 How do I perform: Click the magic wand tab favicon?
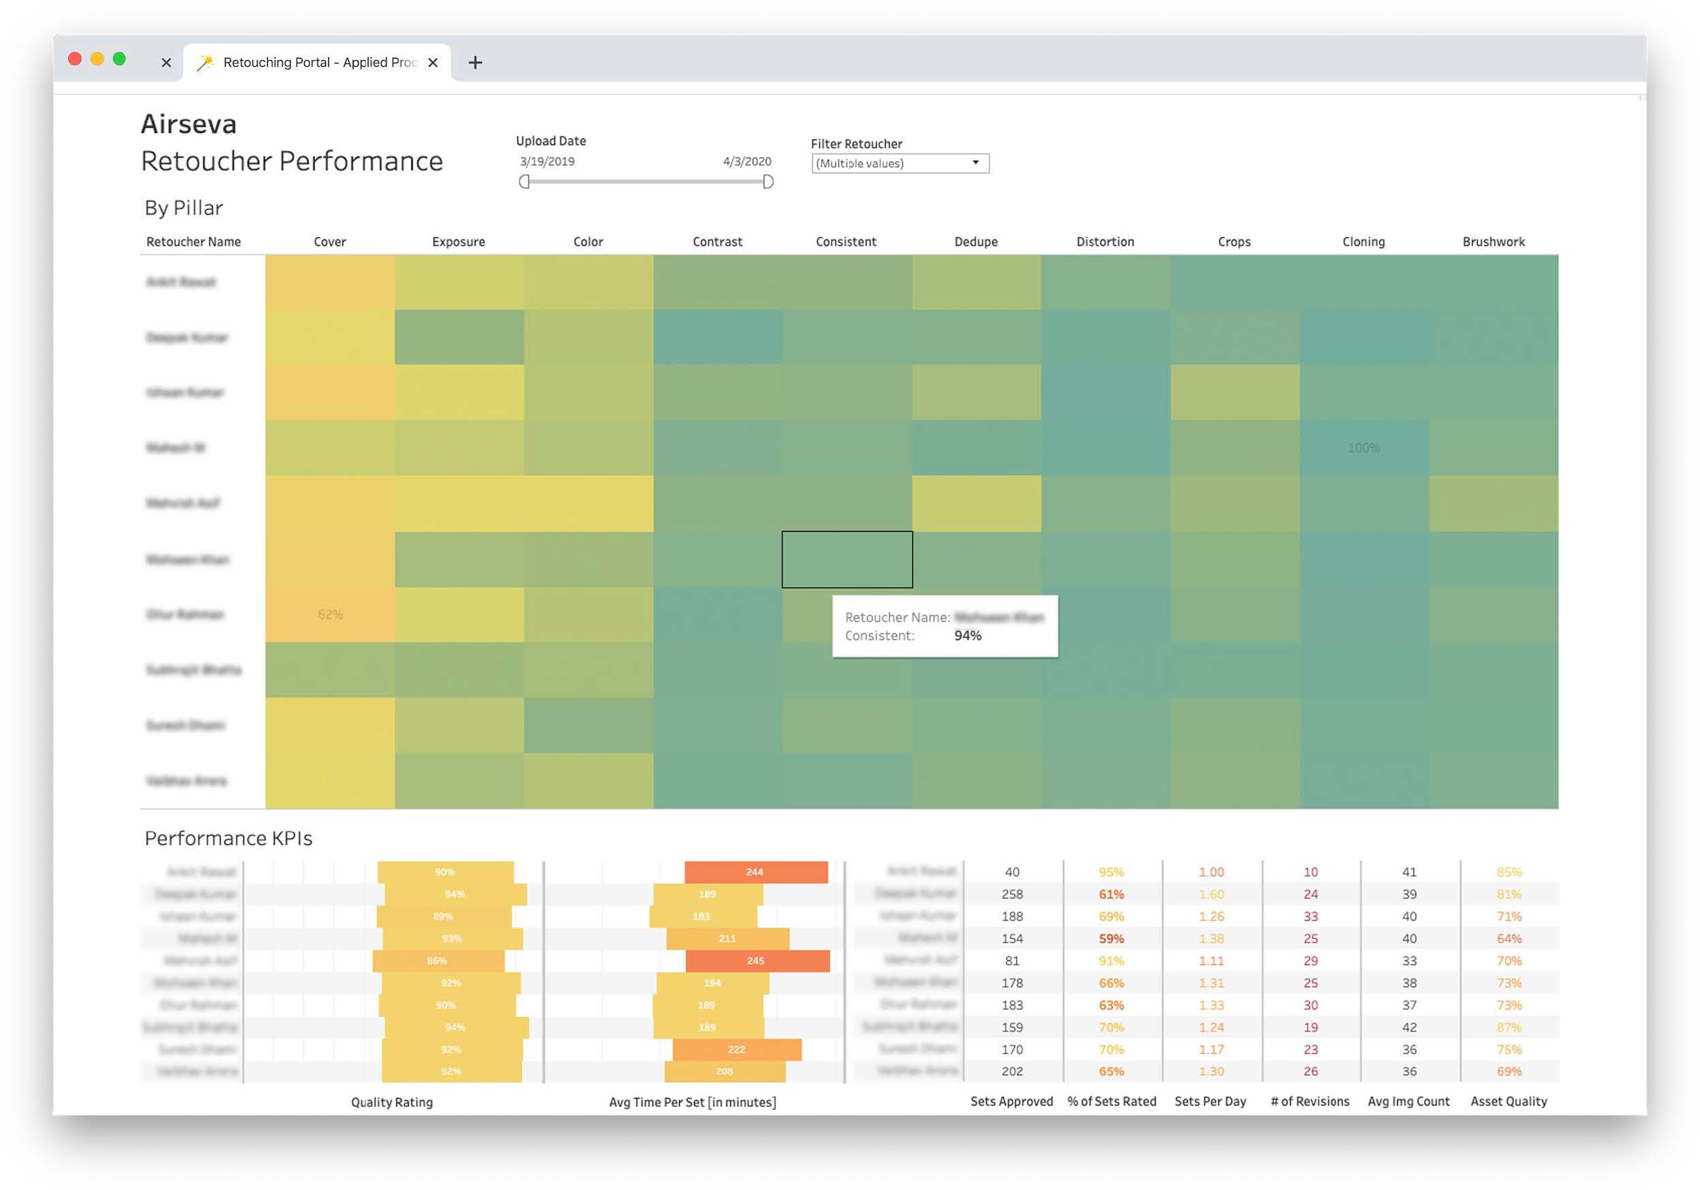tap(205, 63)
